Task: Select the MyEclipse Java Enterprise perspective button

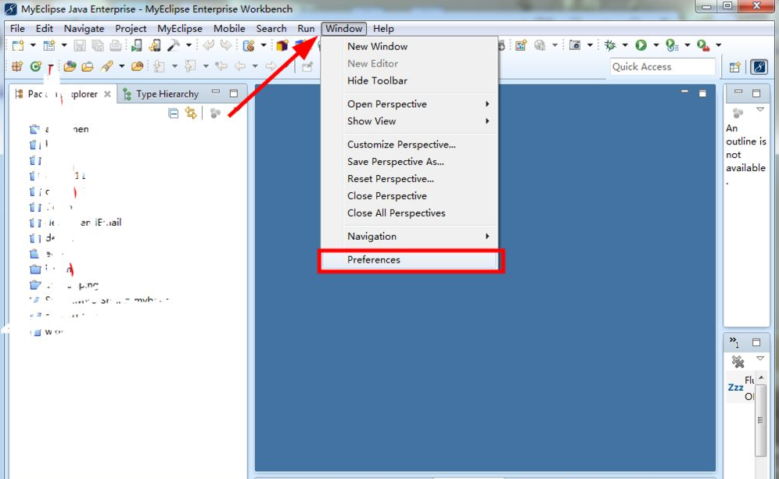Action: (759, 66)
